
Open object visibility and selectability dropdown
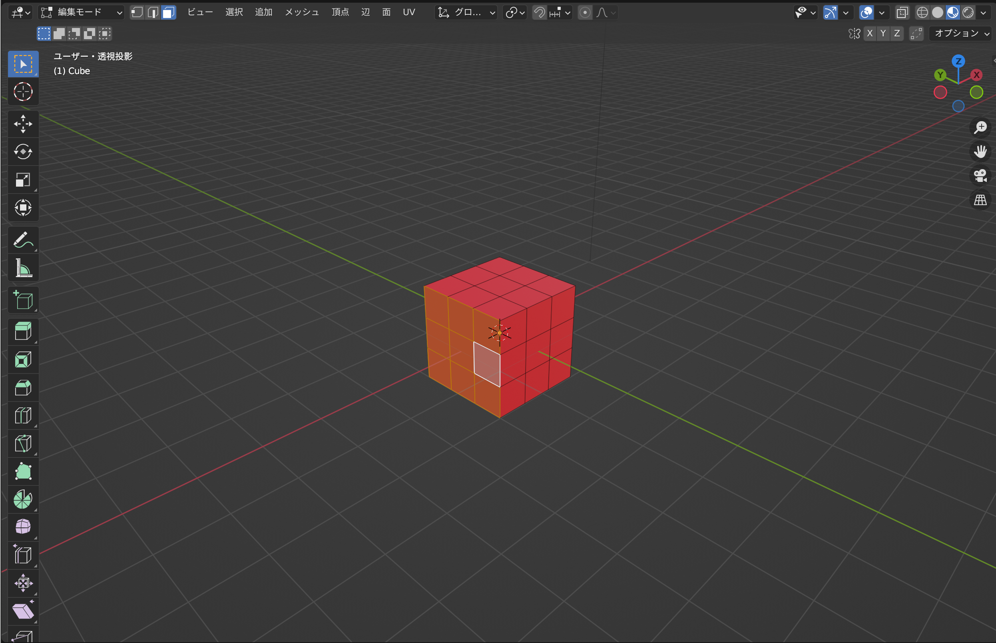coord(805,12)
